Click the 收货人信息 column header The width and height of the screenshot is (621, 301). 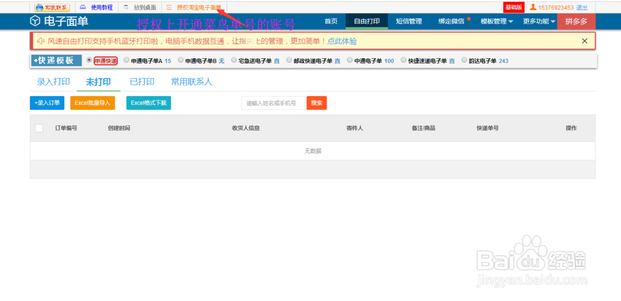(x=246, y=128)
